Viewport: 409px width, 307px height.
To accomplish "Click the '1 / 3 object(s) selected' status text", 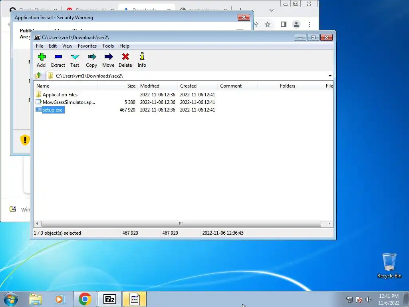I will 58,233.
